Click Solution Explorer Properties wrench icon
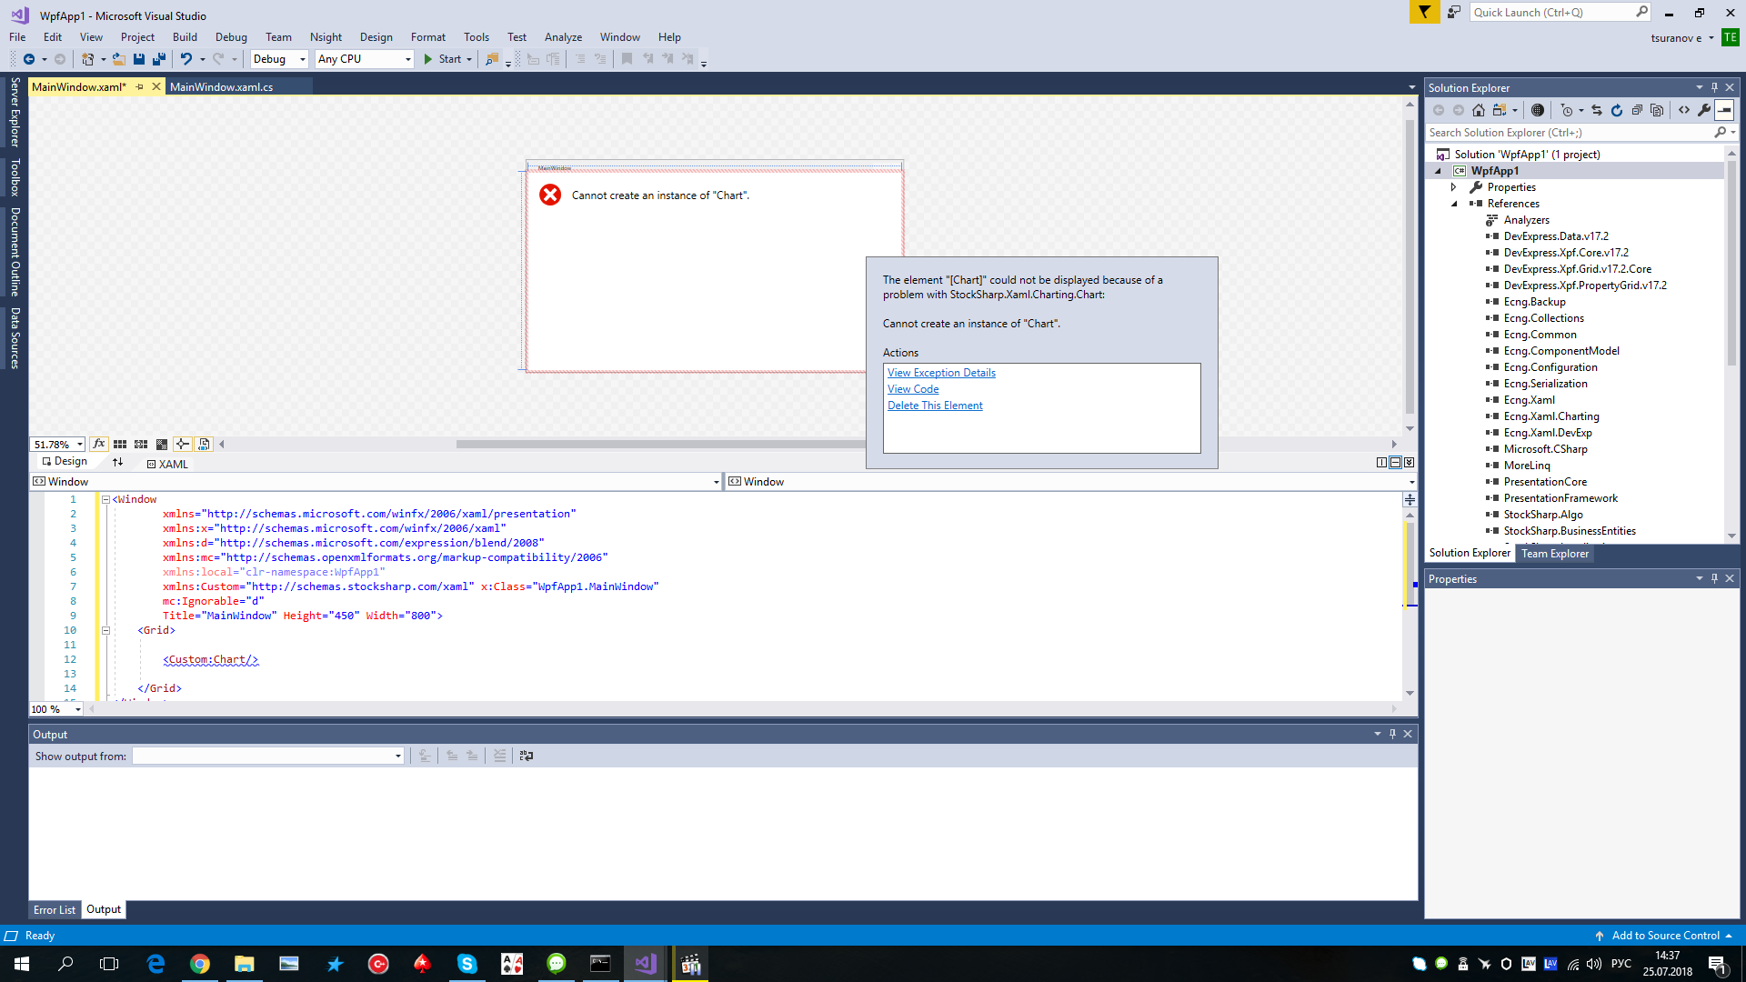The width and height of the screenshot is (1746, 982). 1704,110
